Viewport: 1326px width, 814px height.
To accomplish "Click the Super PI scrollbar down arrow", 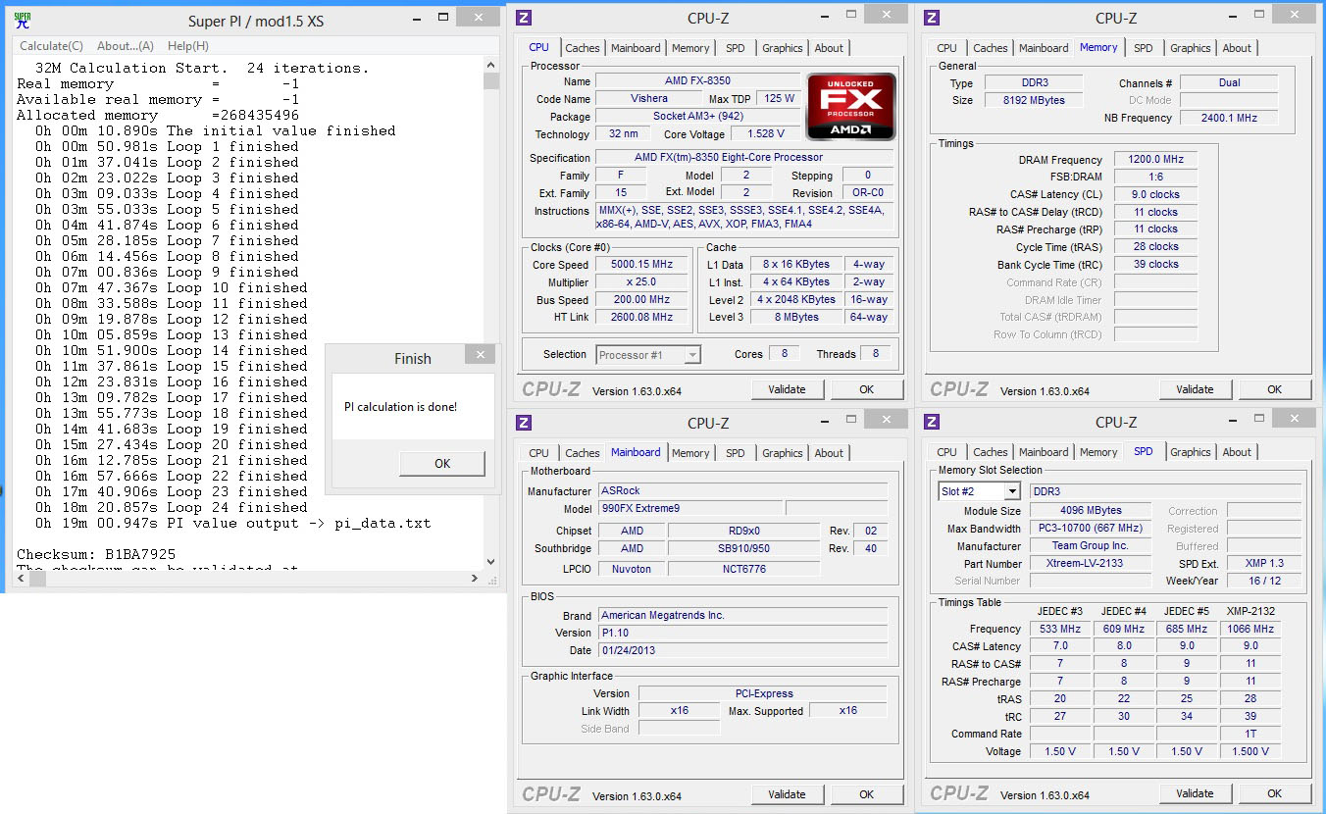I will coord(491,562).
